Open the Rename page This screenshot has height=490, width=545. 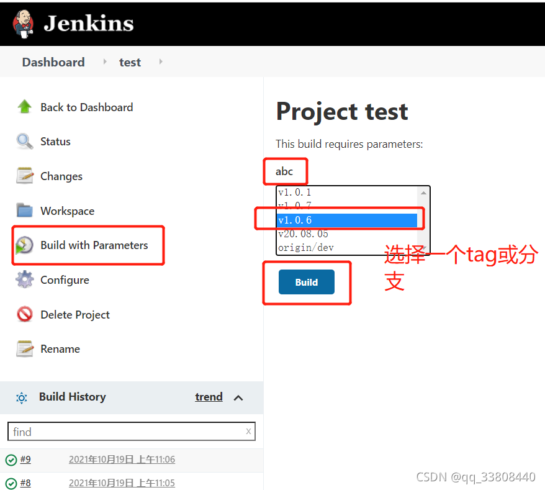(60, 349)
